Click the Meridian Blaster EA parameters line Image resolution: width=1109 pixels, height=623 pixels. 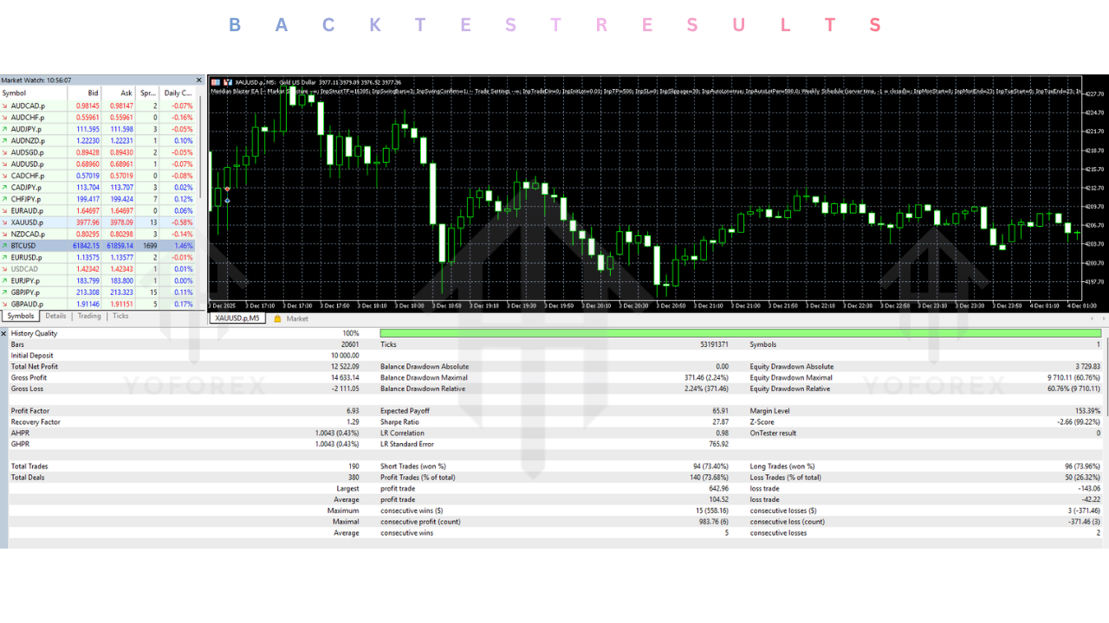tap(645, 91)
